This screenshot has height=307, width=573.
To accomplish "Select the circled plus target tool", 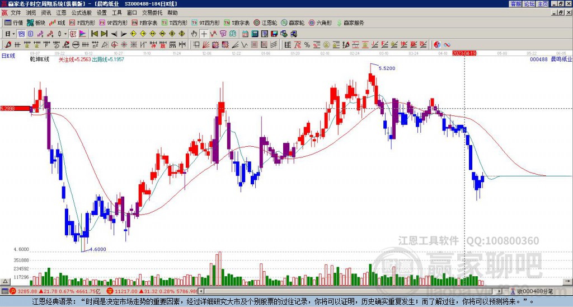I will click(x=114, y=45).
